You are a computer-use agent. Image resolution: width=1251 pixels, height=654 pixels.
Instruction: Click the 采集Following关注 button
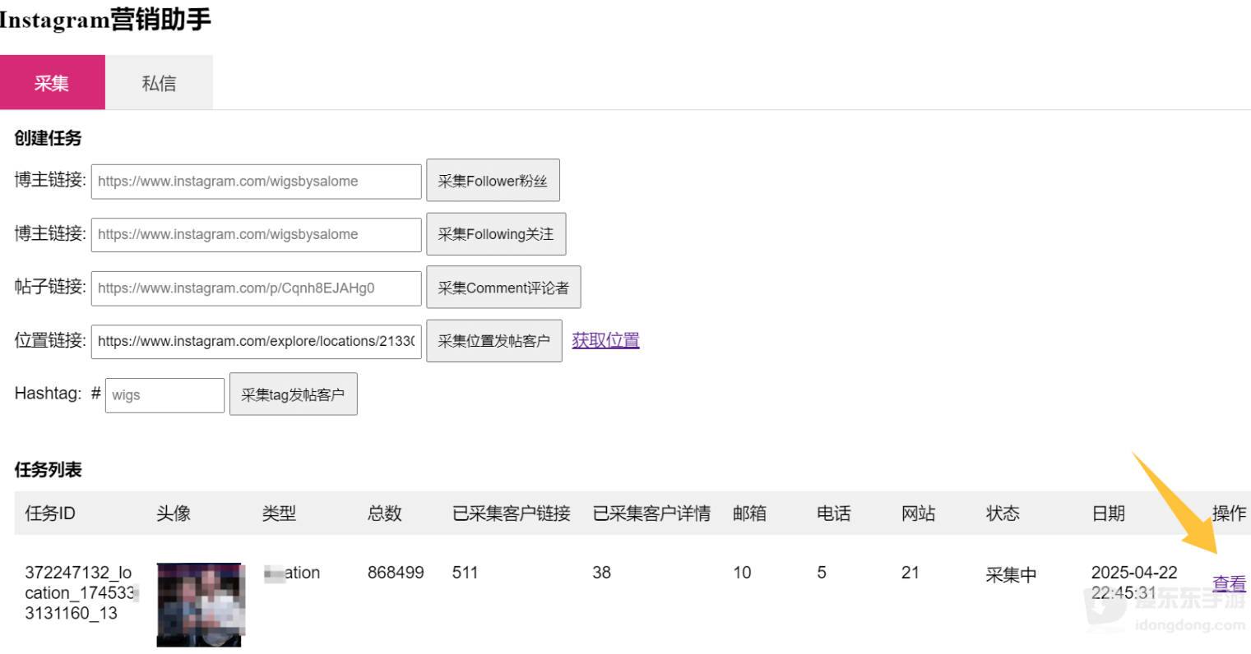pyautogui.click(x=496, y=234)
